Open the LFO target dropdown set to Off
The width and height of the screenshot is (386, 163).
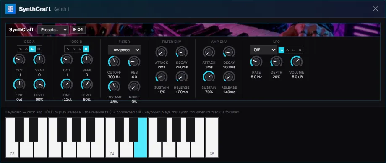(263, 50)
